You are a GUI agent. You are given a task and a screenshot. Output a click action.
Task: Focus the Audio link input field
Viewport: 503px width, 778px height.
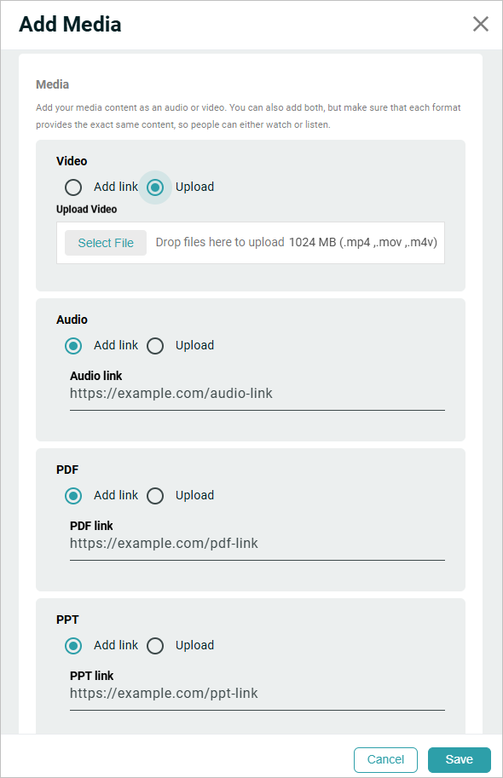coord(257,394)
